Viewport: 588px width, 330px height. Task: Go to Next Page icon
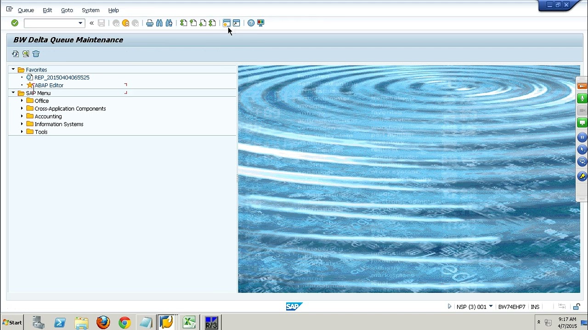click(203, 23)
